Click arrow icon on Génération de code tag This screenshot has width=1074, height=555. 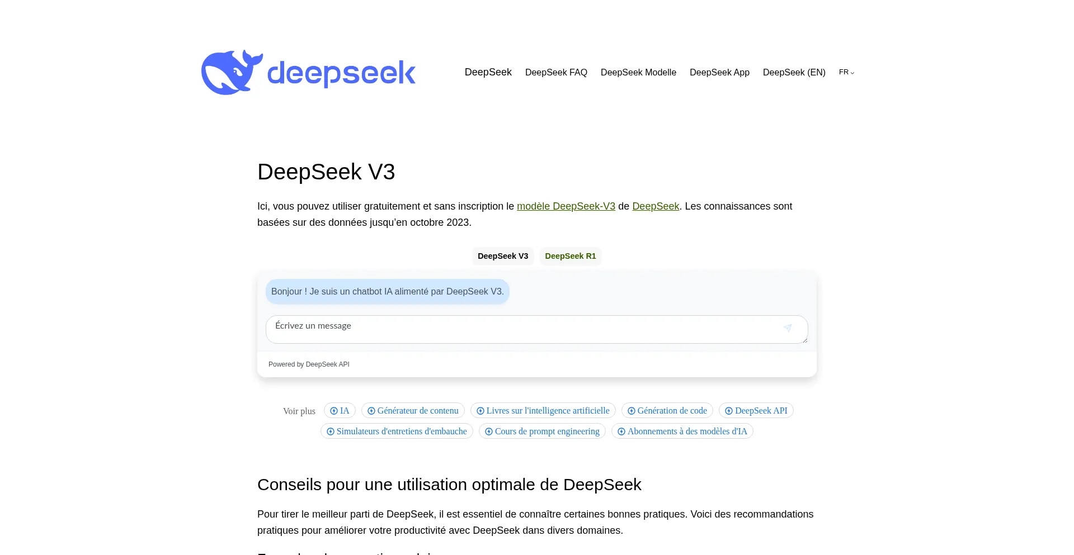(x=632, y=411)
